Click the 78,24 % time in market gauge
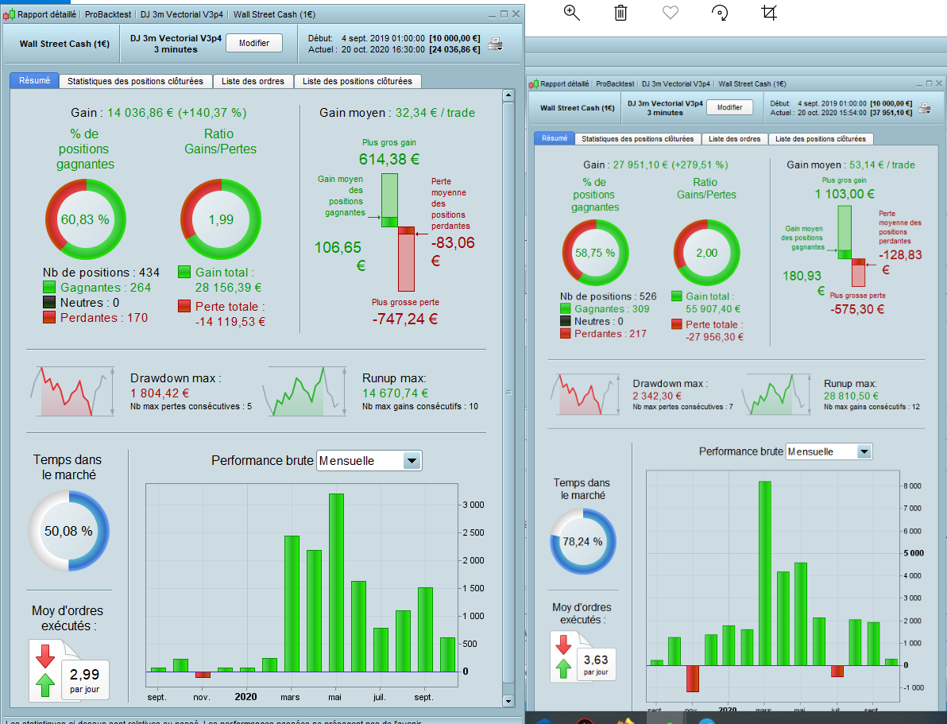Image resolution: width=947 pixels, height=724 pixels. [x=583, y=541]
